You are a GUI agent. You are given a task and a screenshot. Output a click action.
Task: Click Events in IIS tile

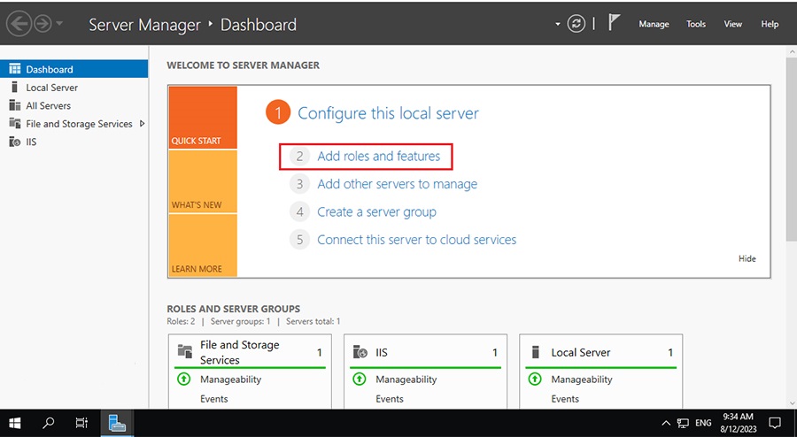point(390,399)
